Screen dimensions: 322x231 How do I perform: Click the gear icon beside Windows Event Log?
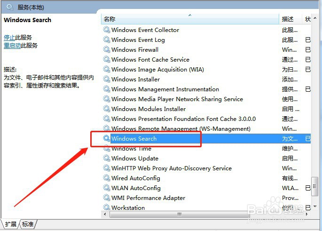pyautogui.click(x=106, y=40)
